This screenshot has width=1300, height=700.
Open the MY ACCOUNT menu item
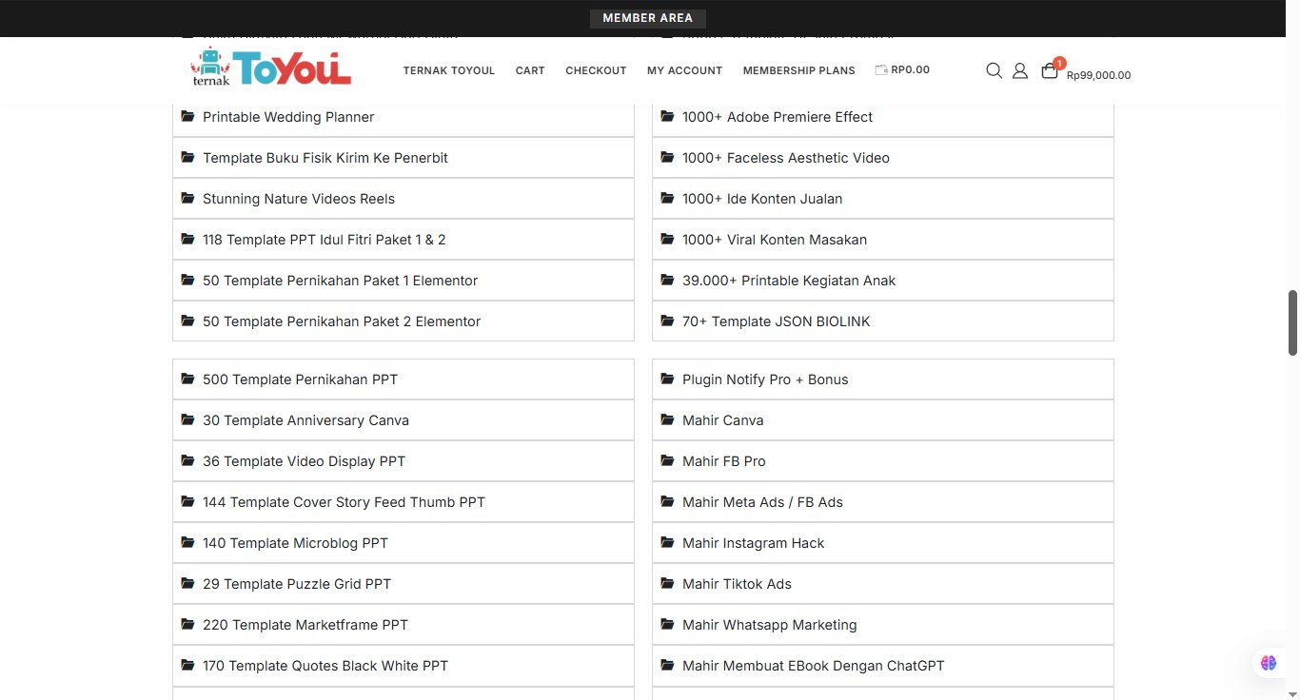684,70
